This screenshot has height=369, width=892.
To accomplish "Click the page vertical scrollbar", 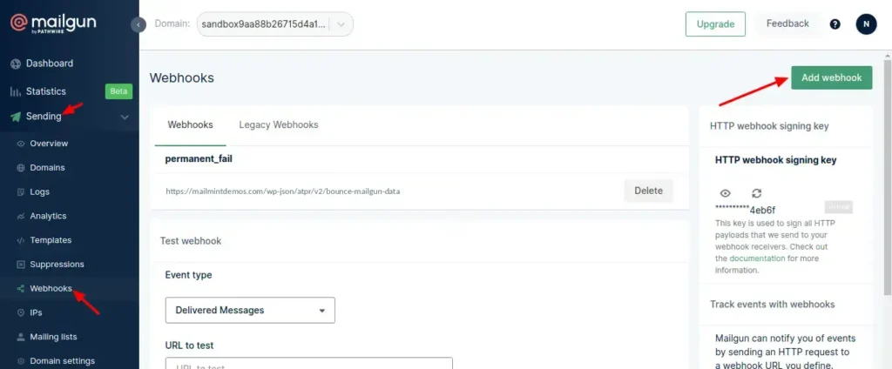I will pyautogui.click(x=887, y=177).
